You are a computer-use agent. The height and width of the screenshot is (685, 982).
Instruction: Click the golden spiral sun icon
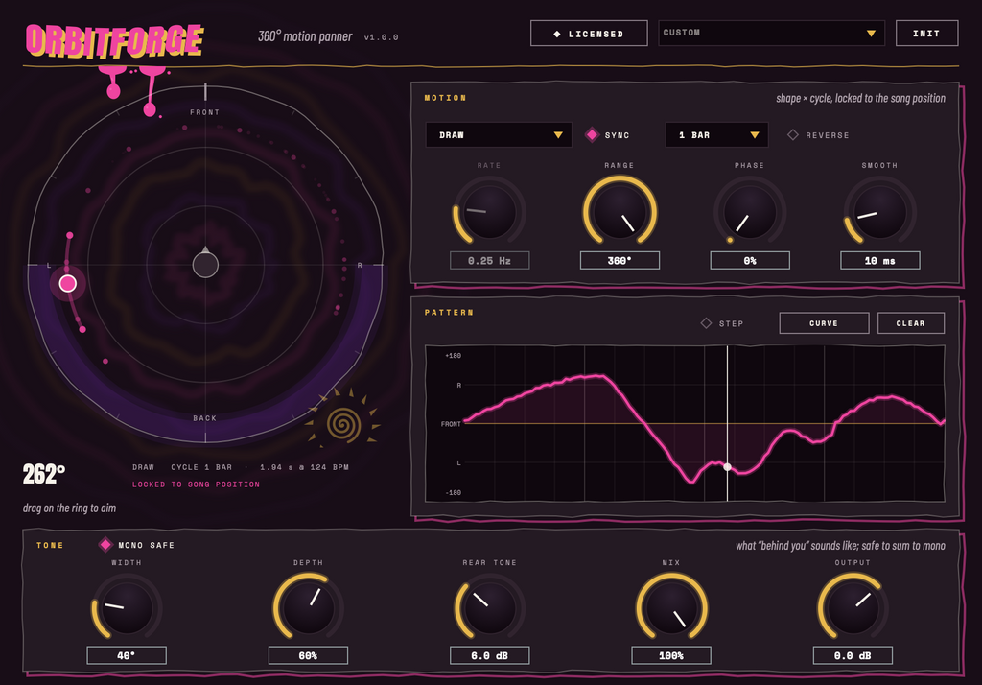point(343,423)
